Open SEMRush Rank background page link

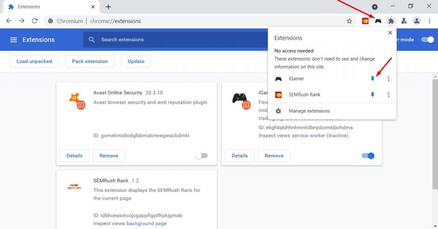tap(146, 223)
